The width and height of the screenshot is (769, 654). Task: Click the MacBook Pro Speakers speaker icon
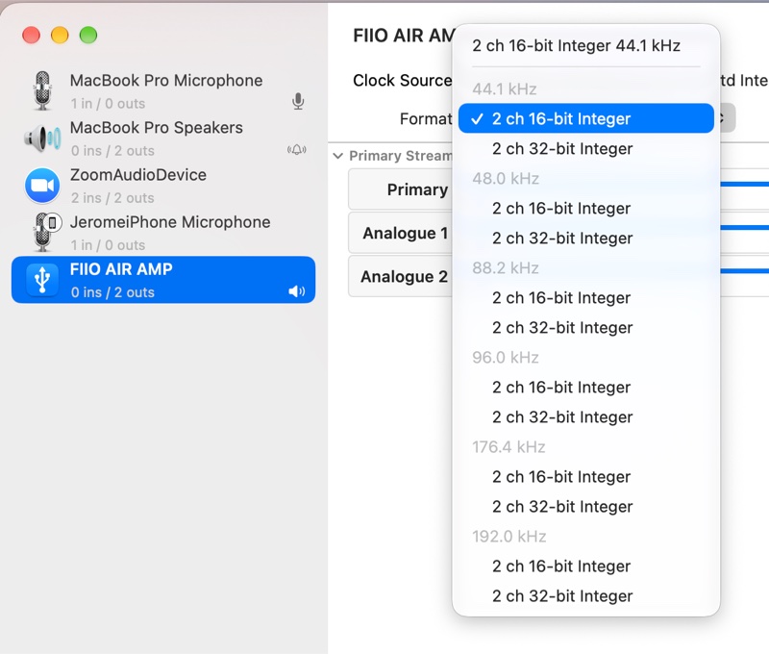pyautogui.click(x=42, y=138)
